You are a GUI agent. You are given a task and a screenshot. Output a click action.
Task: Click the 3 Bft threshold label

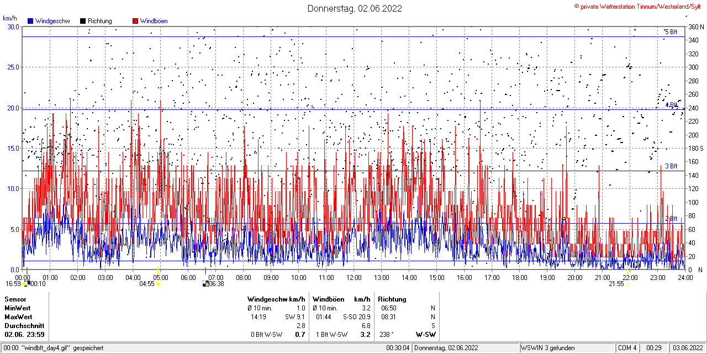671,166
